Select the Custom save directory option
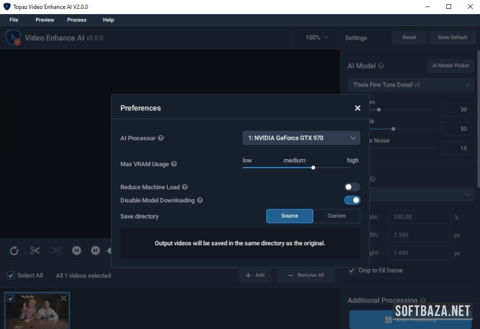Screen dimensions: 480x329 point(336,216)
